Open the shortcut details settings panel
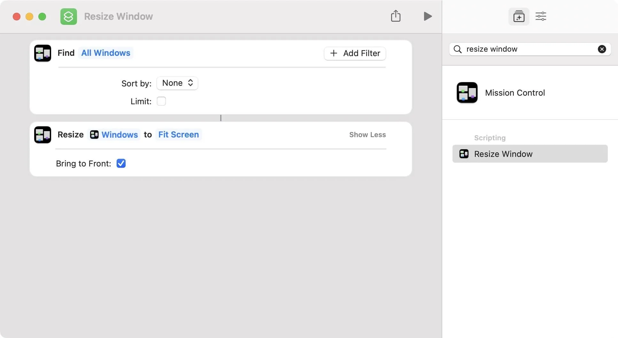The width and height of the screenshot is (618, 338). tap(541, 16)
